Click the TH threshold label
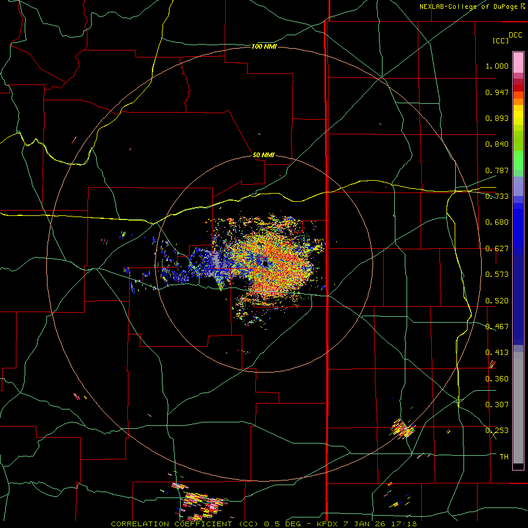528x528 pixels. tap(504, 457)
